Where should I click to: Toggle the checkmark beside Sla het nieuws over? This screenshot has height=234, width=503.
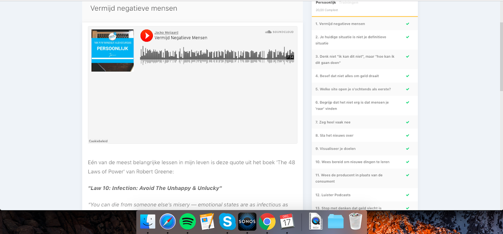click(407, 135)
